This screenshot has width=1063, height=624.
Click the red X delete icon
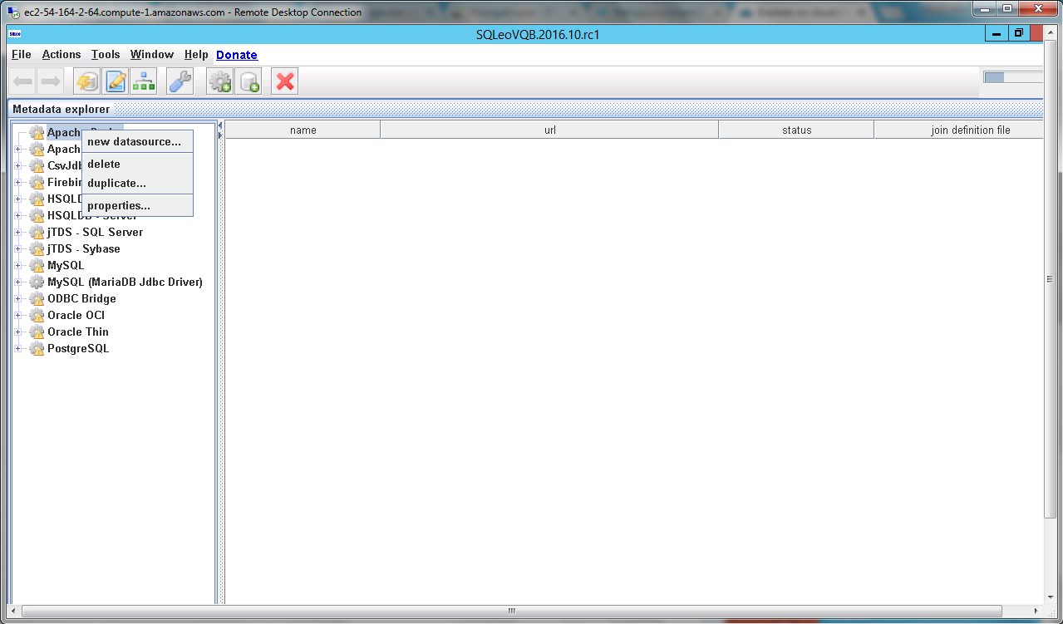(x=285, y=81)
